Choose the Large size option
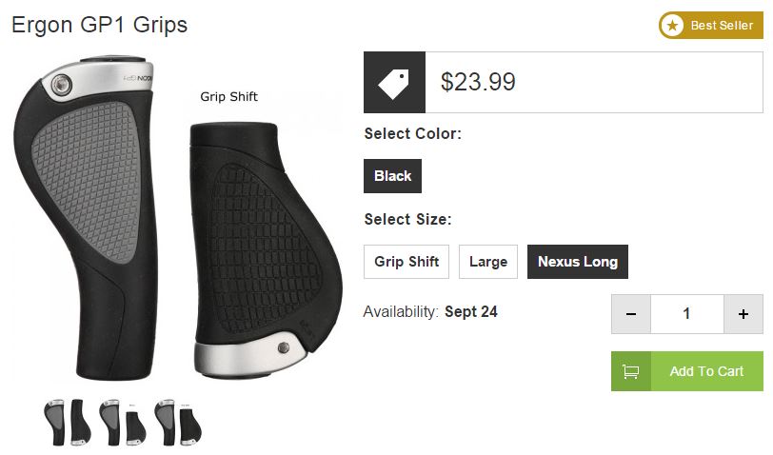 coord(488,262)
